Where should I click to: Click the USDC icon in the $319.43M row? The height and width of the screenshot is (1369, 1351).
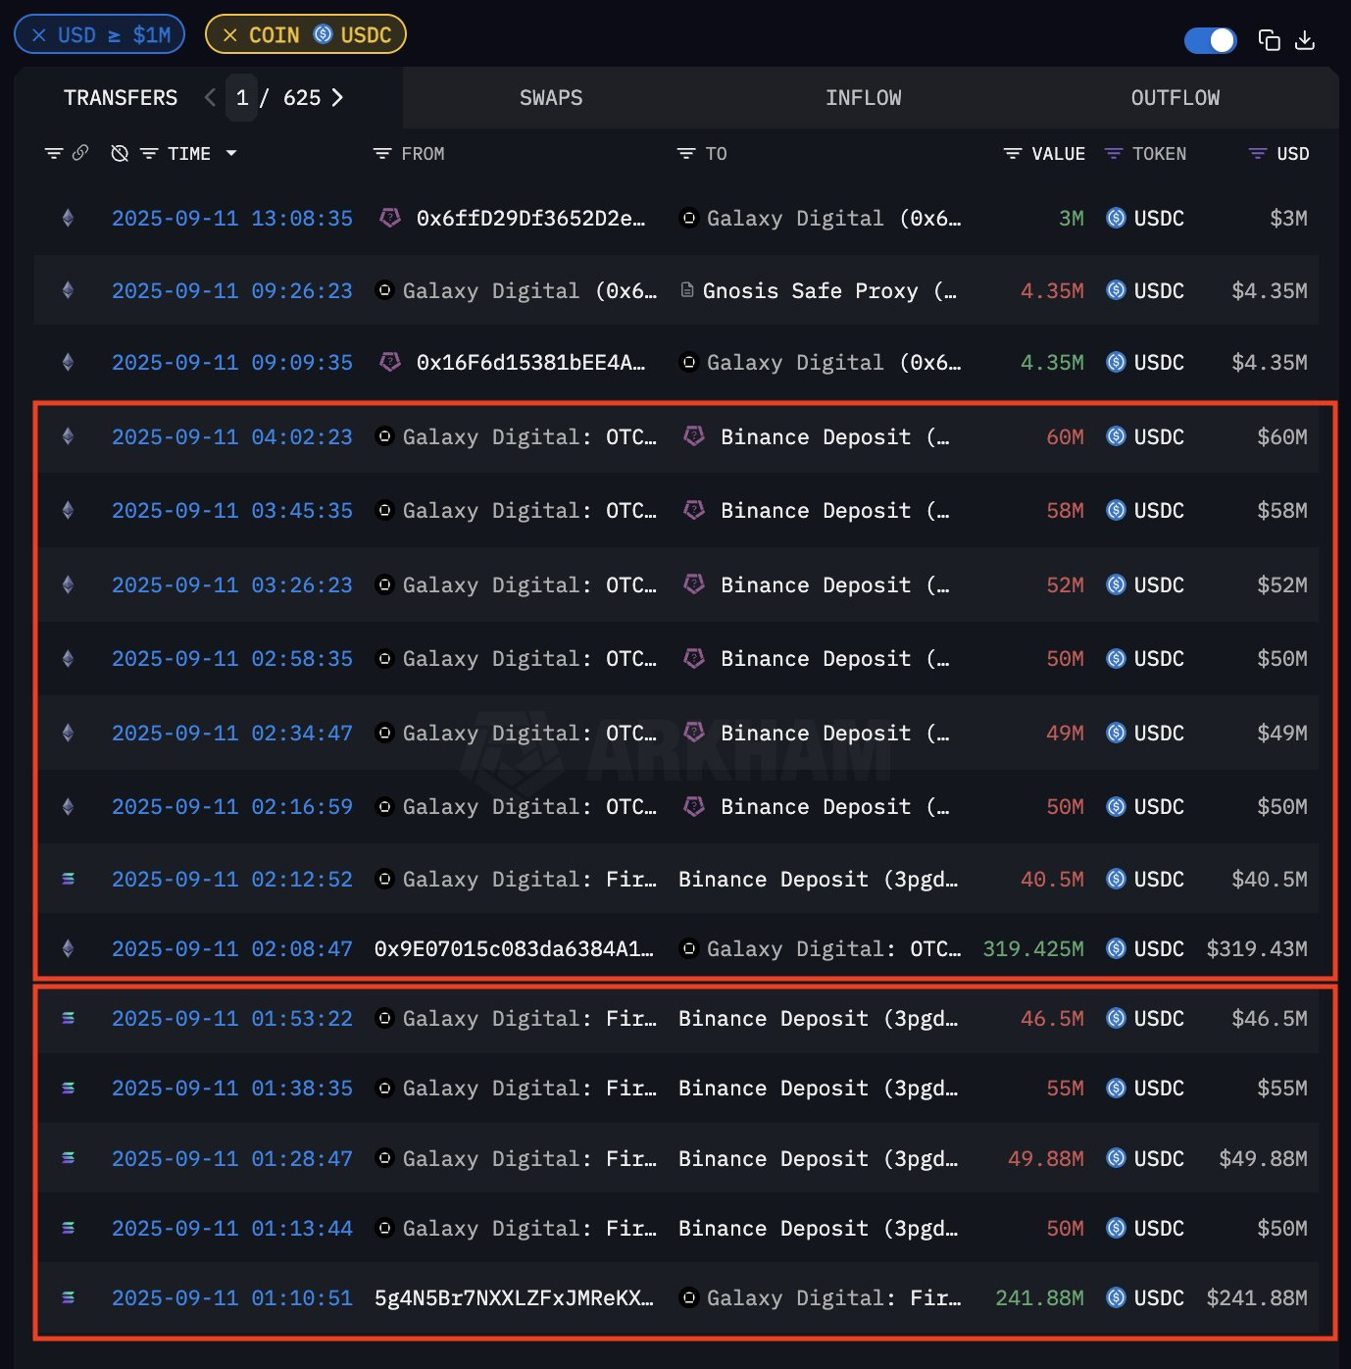(x=1116, y=948)
